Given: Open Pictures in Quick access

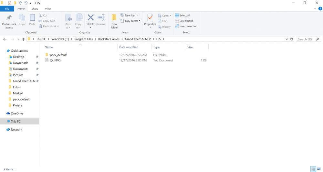Looking at the screenshot, I should pos(18,75).
